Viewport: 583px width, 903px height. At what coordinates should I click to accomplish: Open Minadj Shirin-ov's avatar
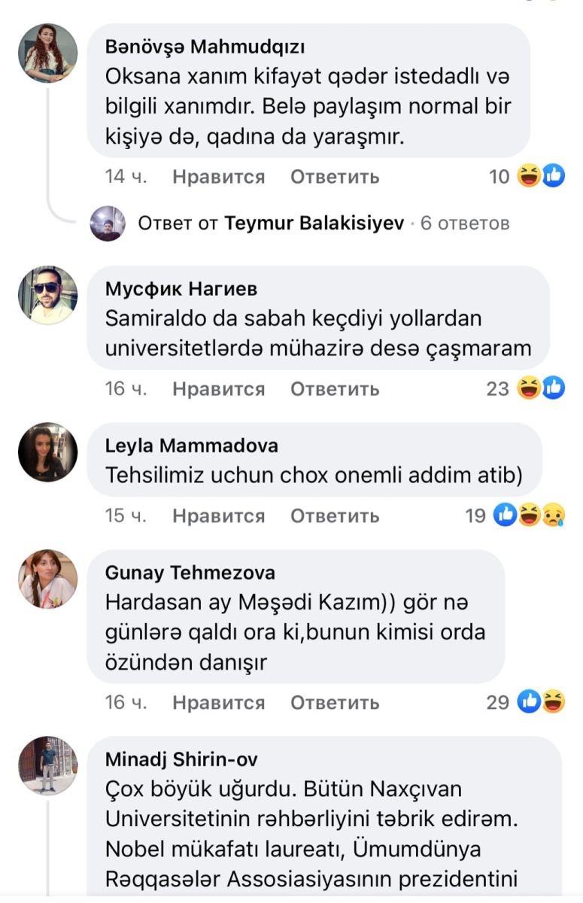[47, 765]
